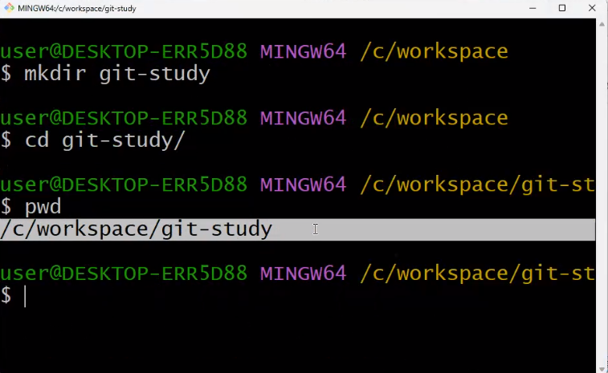This screenshot has height=373, width=608.
Task: Click the highlighted '/c/workspace/git-study' output line
Action: 297,229
